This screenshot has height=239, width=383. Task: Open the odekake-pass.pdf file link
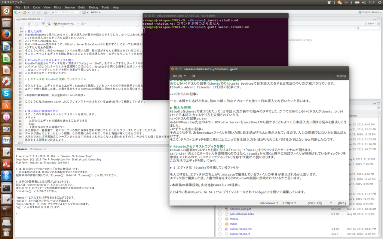coord(240,209)
